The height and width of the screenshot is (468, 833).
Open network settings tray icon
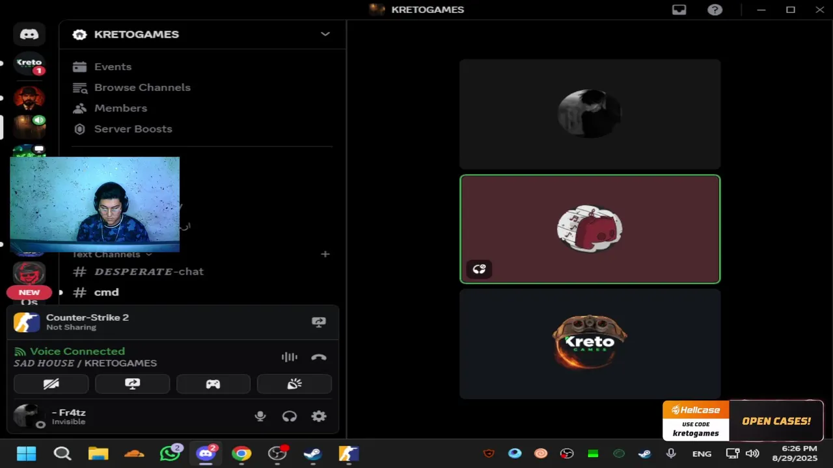[733, 454]
